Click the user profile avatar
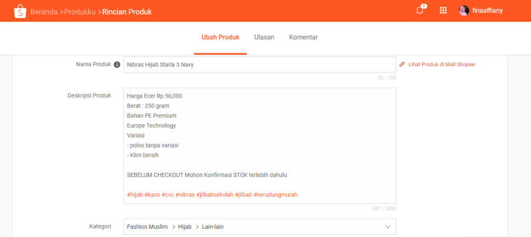 (x=464, y=10)
